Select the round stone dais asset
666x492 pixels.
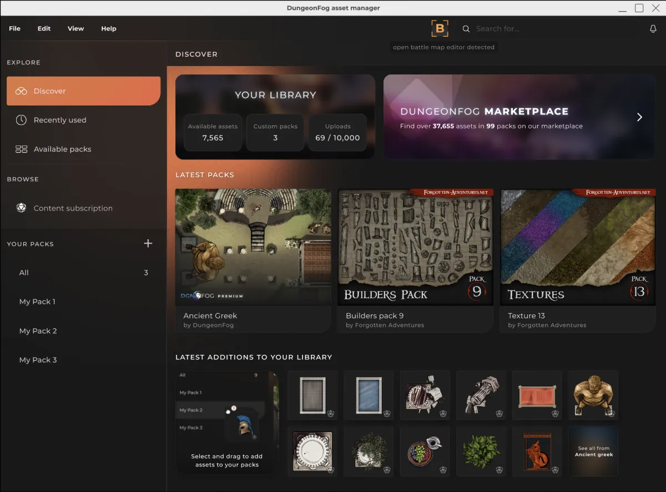pos(312,451)
